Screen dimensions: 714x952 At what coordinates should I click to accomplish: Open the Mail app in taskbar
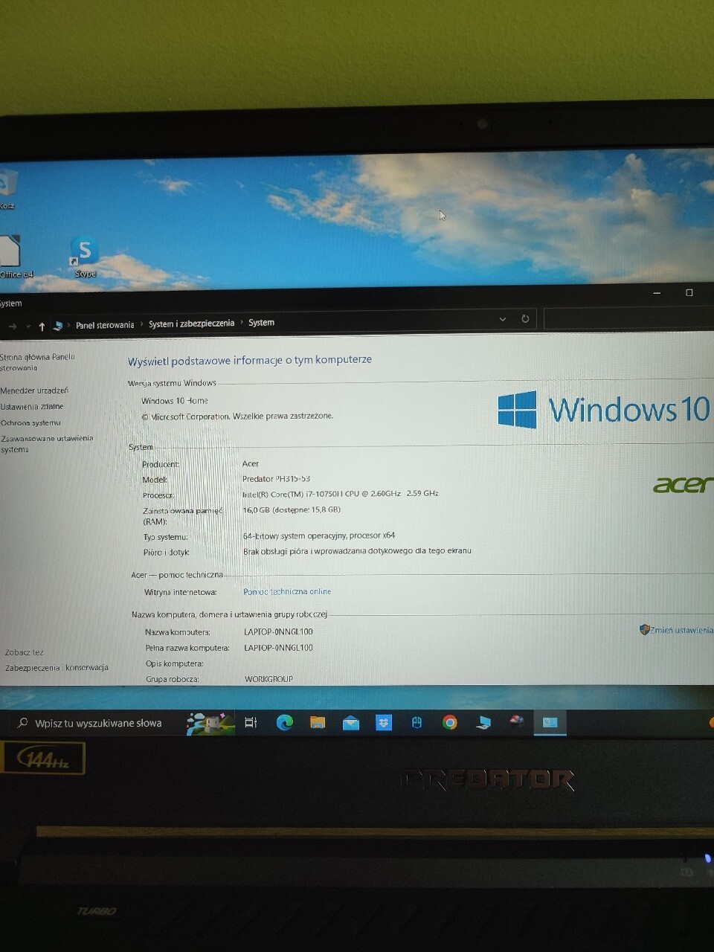point(350,723)
